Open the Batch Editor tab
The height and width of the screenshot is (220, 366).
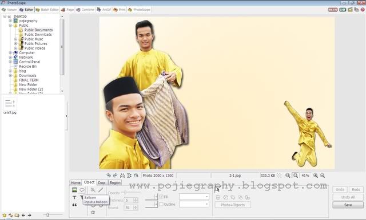point(47,10)
